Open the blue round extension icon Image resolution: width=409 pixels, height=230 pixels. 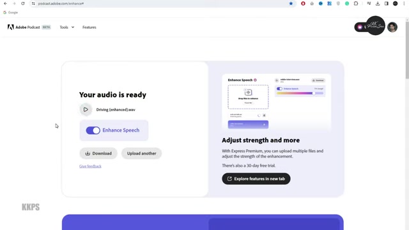click(x=321, y=4)
